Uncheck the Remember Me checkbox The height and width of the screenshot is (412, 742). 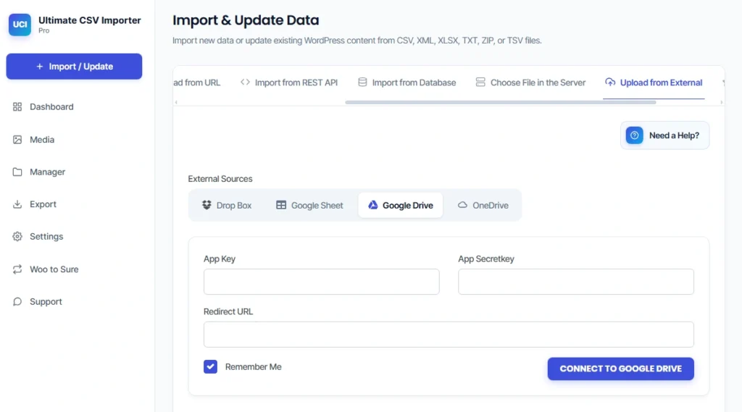[211, 366]
